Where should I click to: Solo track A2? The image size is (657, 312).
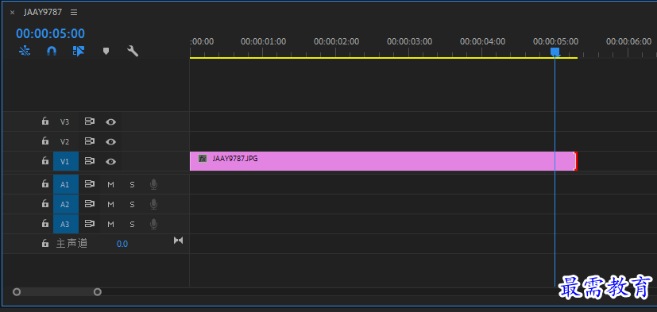132,204
